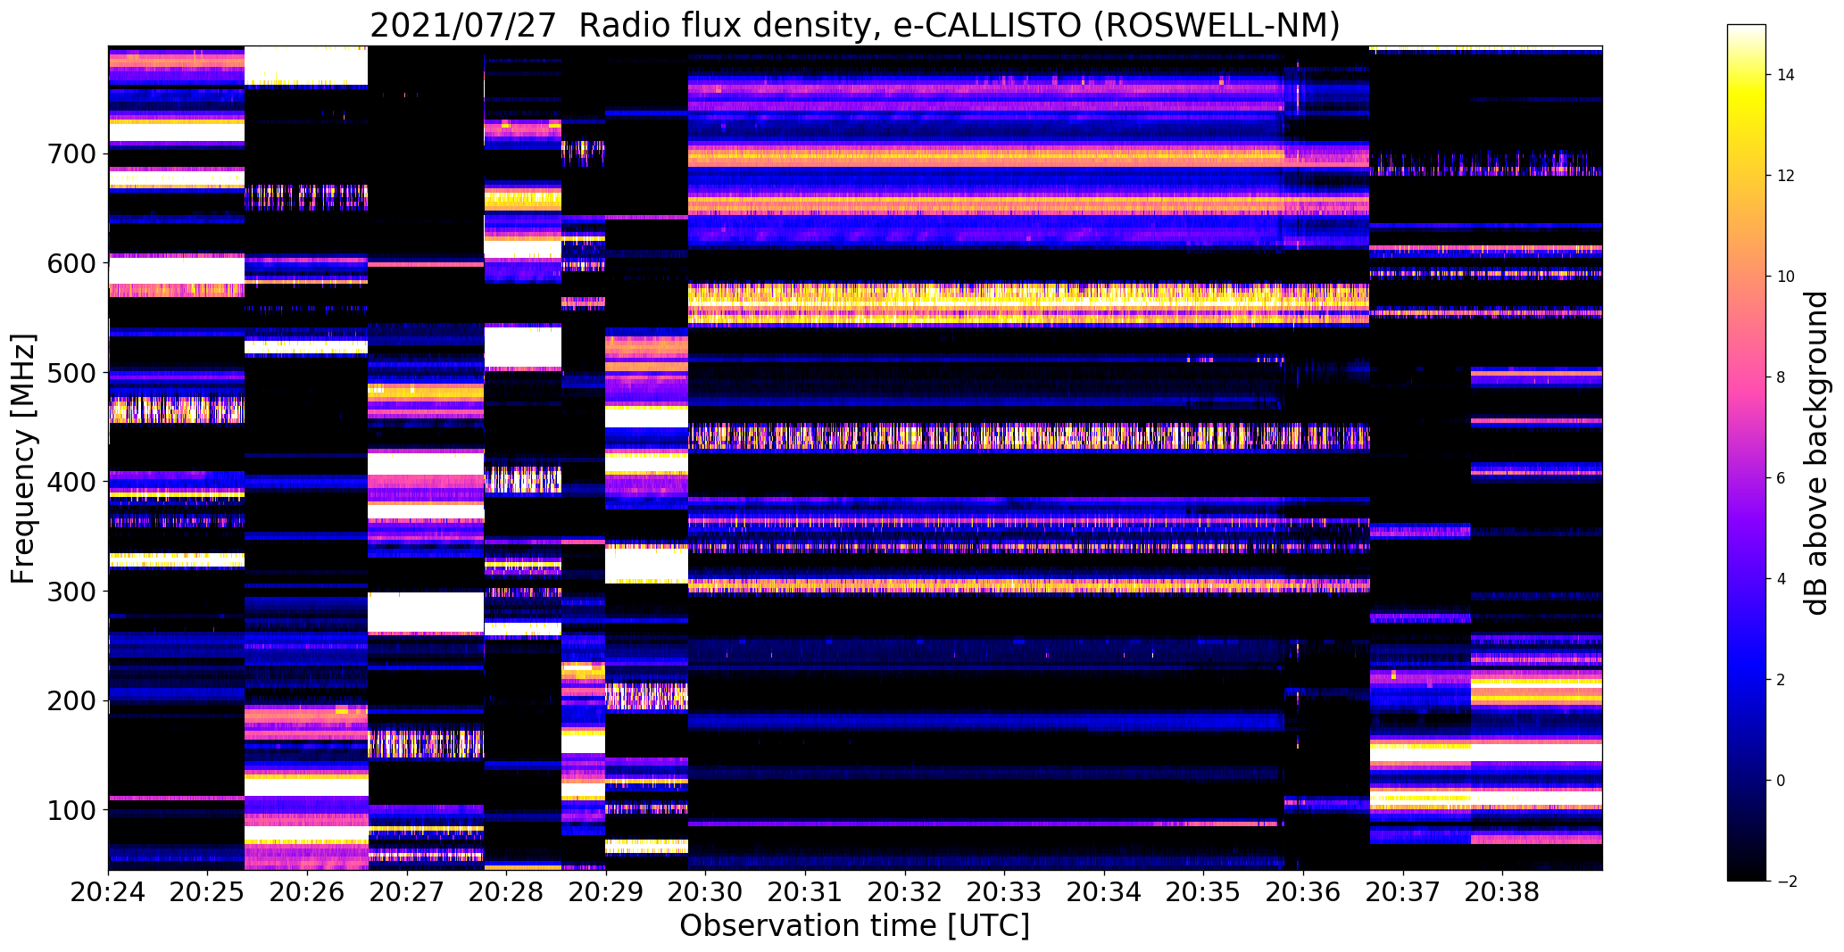Click the colorbar tick value 10
The height and width of the screenshot is (952, 1844).
[1786, 277]
